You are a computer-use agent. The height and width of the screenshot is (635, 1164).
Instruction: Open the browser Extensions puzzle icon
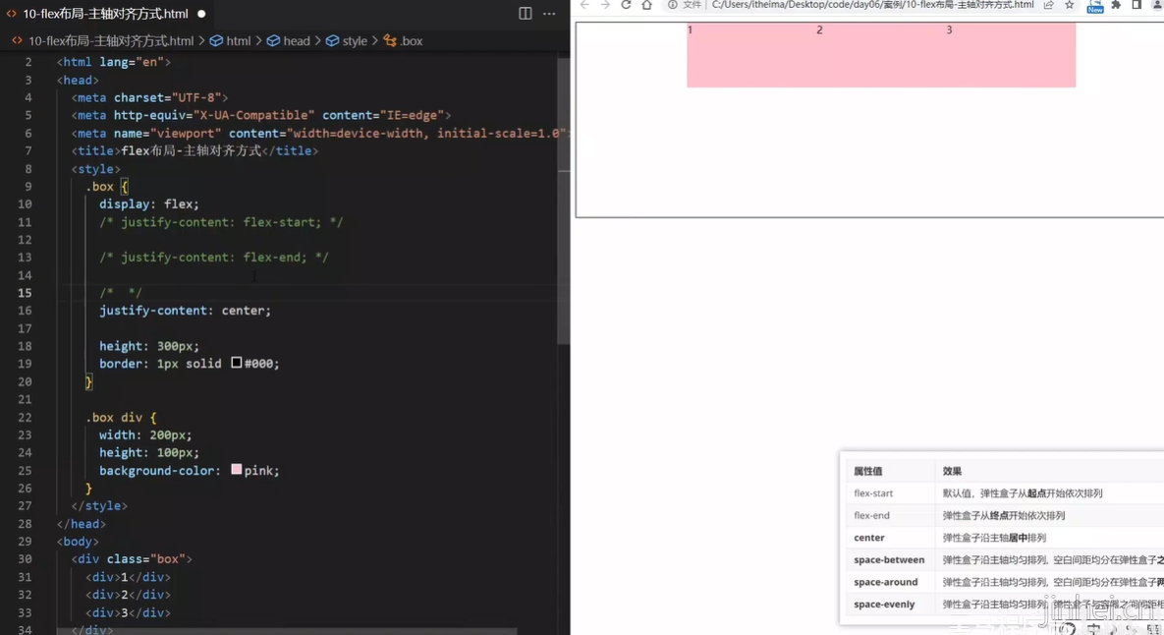click(1116, 5)
